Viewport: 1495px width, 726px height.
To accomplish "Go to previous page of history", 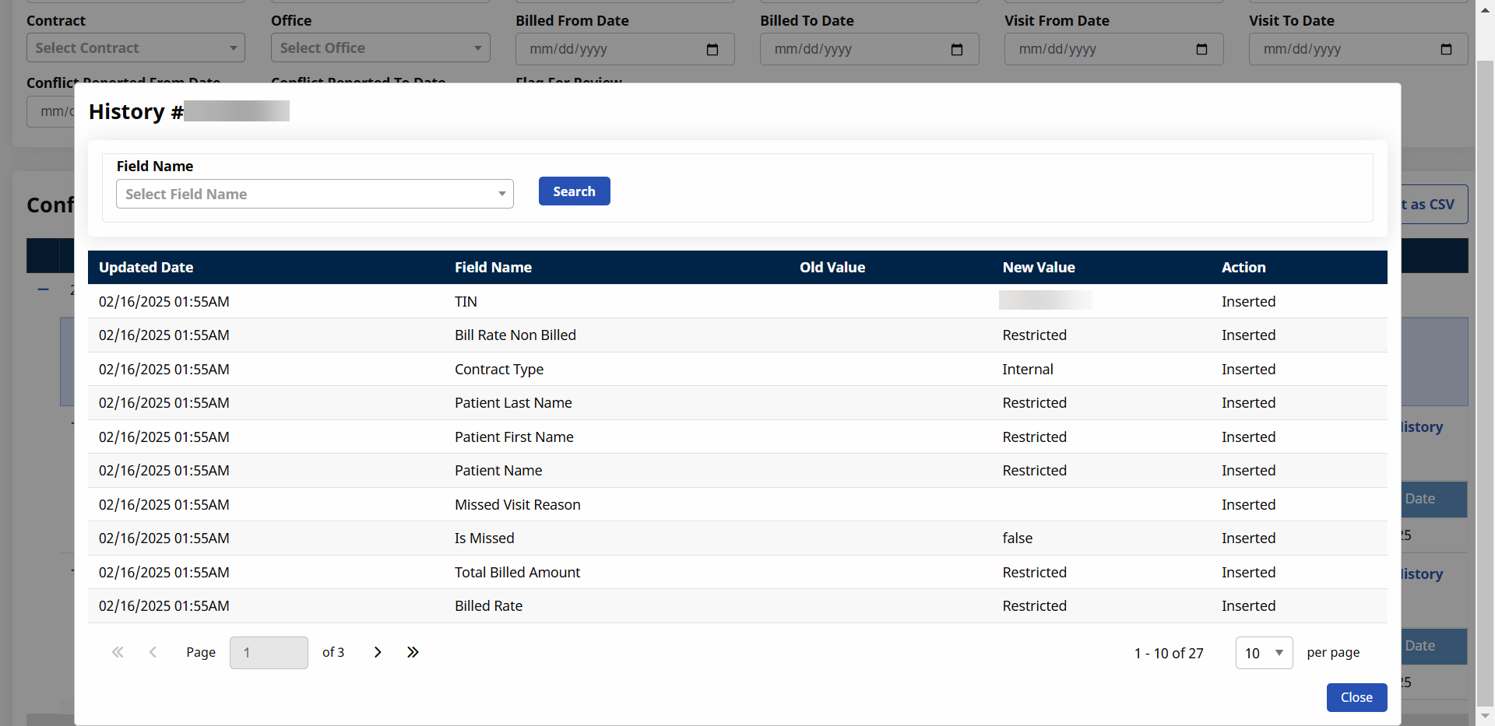I will 153,652.
